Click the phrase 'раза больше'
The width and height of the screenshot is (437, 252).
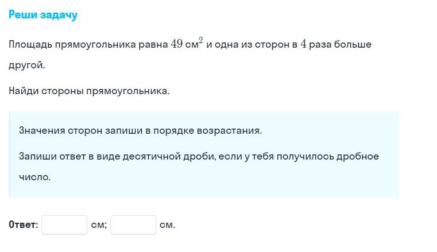[340, 44]
